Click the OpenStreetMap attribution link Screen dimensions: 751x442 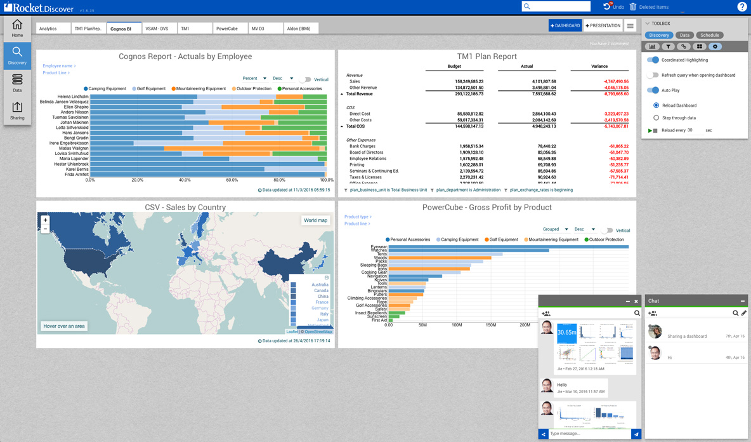click(318, 331)
